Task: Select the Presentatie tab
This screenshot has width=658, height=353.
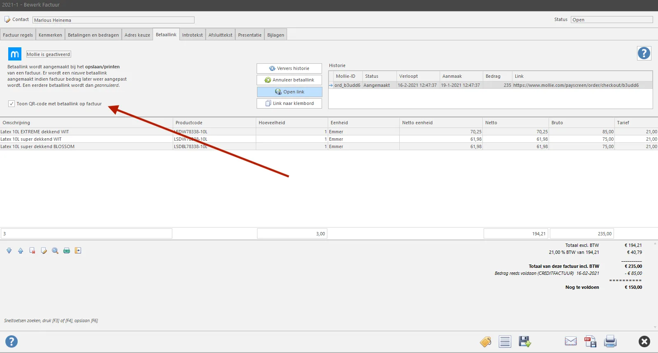Action: pos(250,35)
